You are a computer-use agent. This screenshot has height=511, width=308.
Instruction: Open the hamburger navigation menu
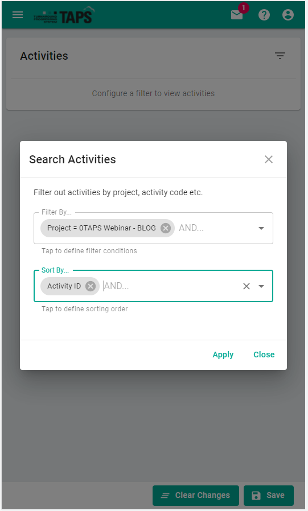click(x=18, y=15)
